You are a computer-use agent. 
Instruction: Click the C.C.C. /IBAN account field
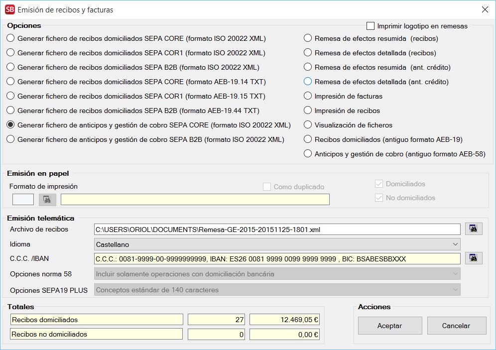(277, 259)
